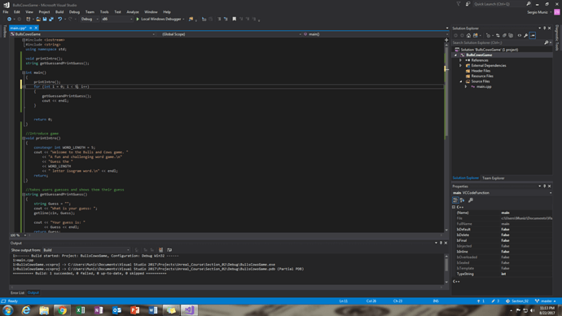
Task: Select Solution 'BullsCowsGame' root node
Action: [x=489, y=50]
